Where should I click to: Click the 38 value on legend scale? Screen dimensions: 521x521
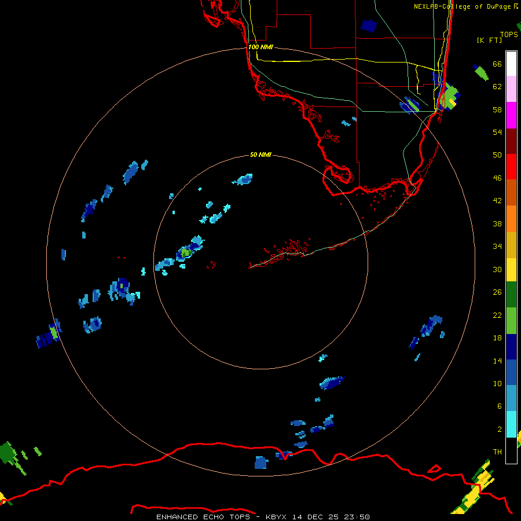497,223
